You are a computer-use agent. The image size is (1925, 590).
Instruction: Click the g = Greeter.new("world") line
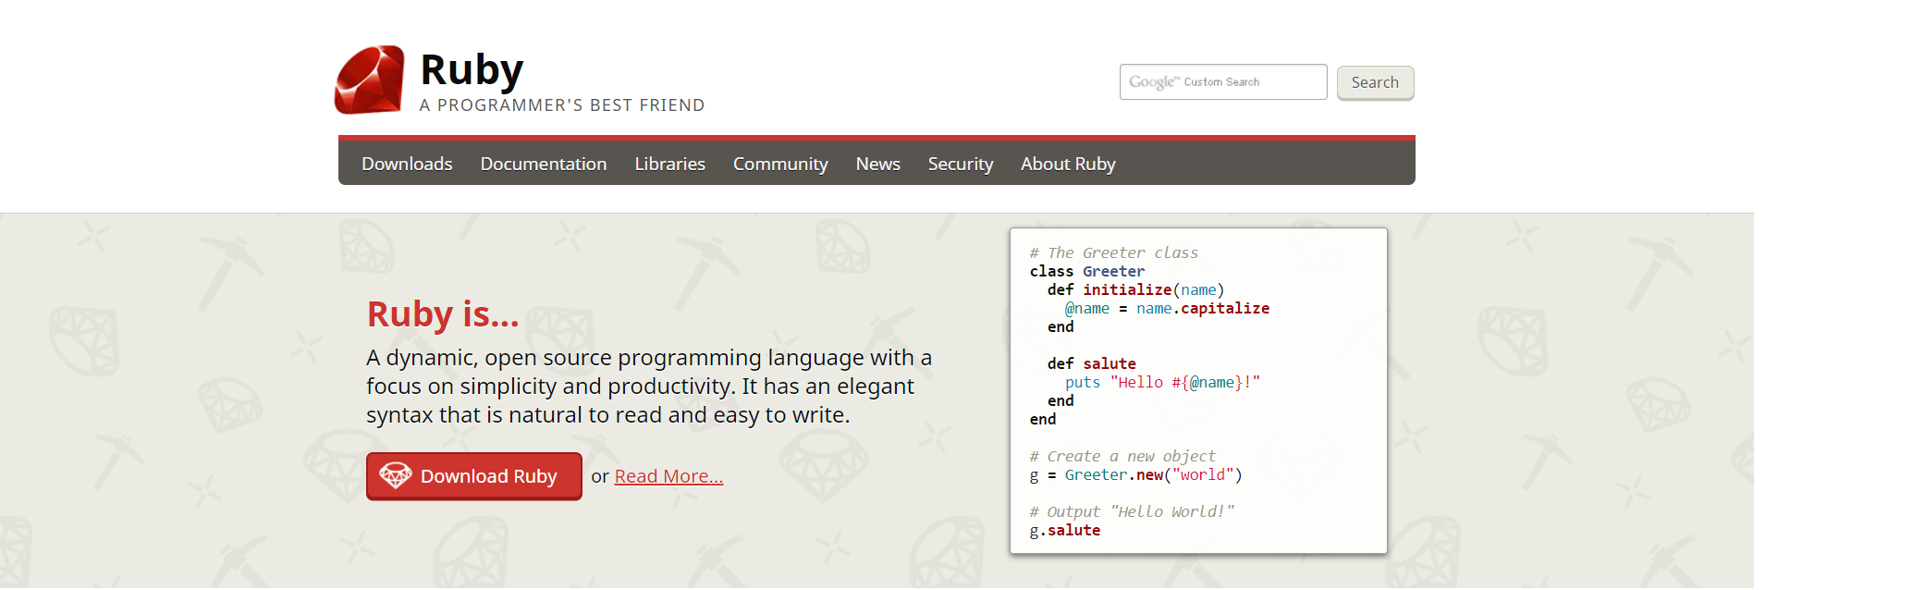click(1135, 474)
